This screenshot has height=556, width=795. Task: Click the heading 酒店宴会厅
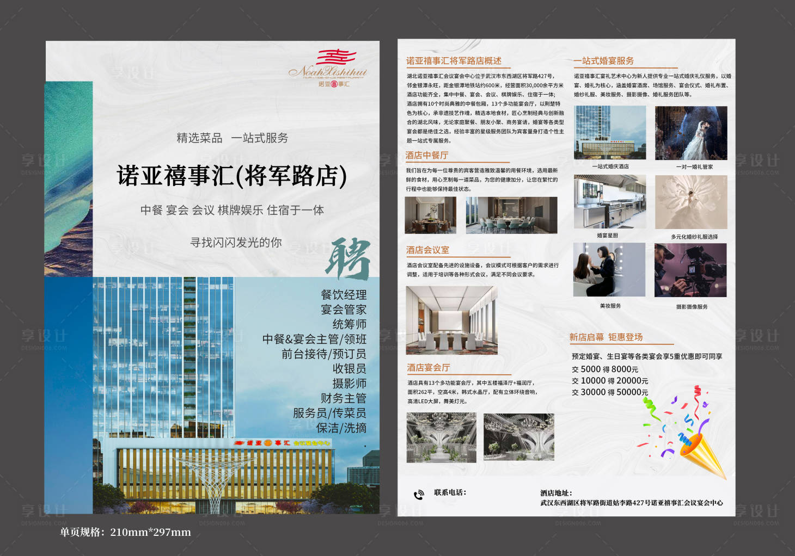pos(429,368)
